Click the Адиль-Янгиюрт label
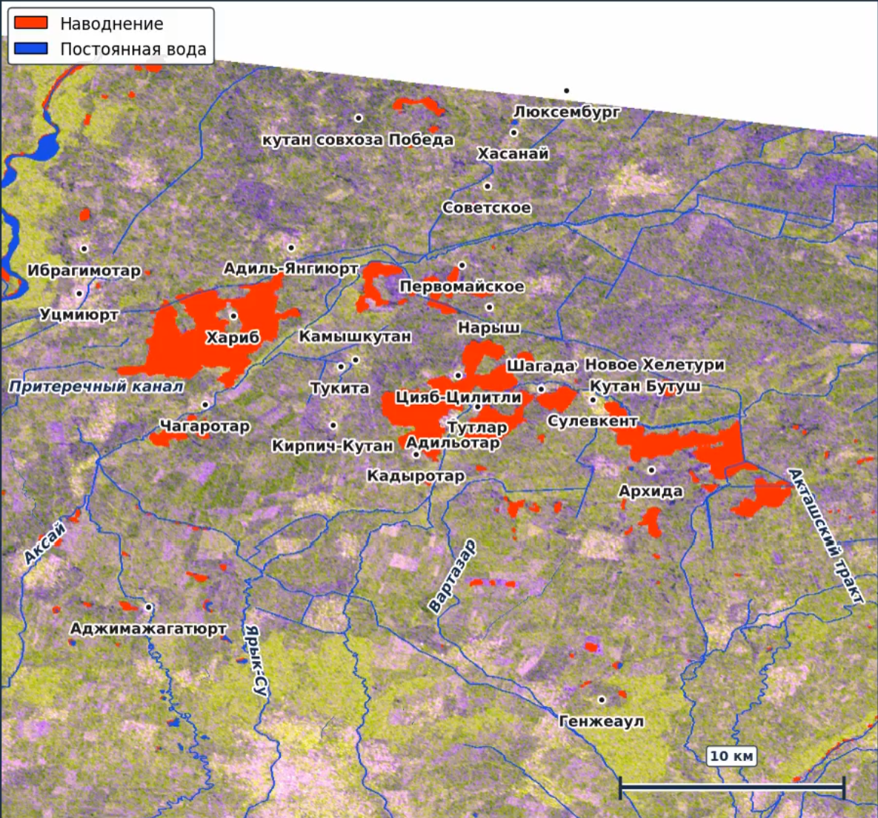The width and height of the screenshot is (878, 818). tap(290, 269)
